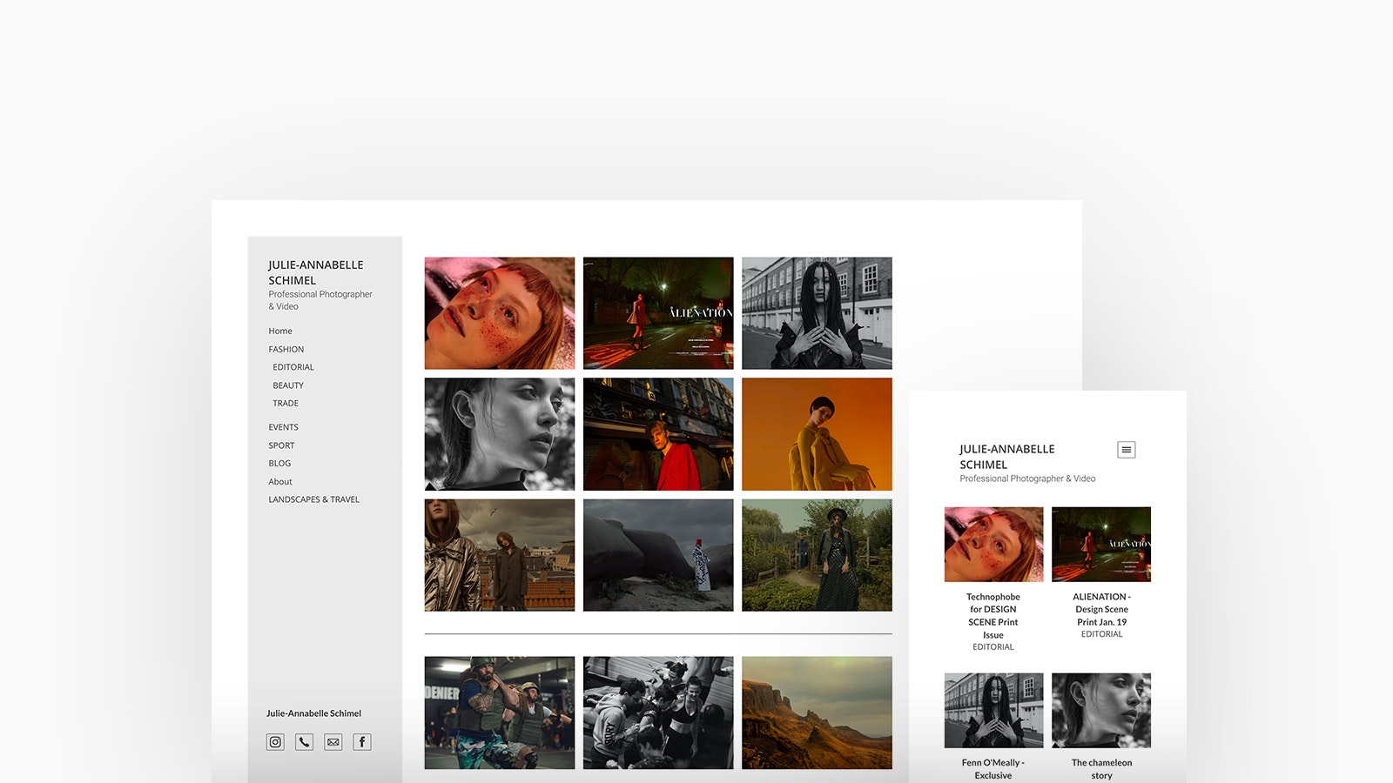1393x783 pixels.
Task: Open the ALIENATION night street thumbnail in the desktop grid
Action: click(658, 313)
